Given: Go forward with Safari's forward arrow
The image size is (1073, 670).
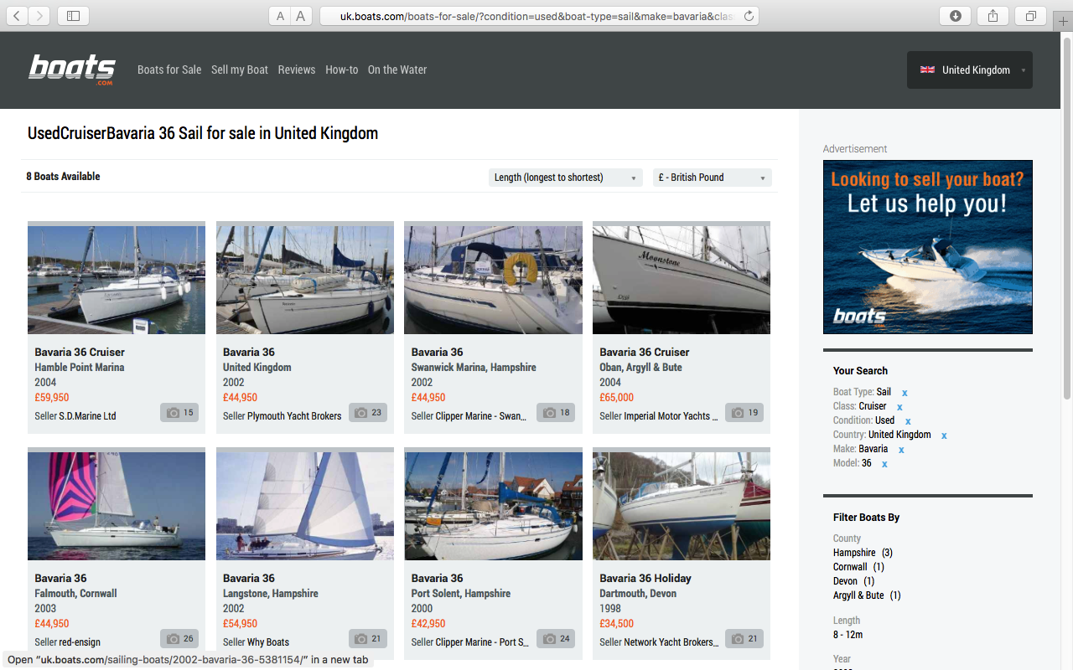Looking at the screenshot, I should pyautogui.click(x=39, y=16).
